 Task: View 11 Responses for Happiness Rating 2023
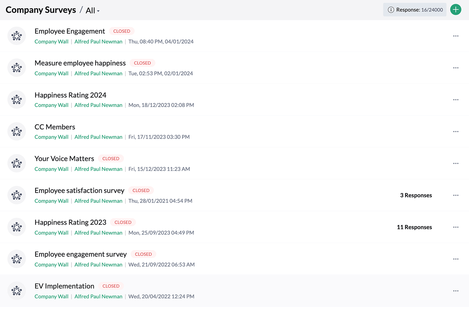tap(414, 227)
